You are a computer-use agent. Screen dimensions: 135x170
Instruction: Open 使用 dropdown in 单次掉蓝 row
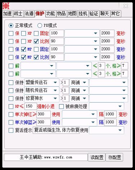(x=80, y=122)
